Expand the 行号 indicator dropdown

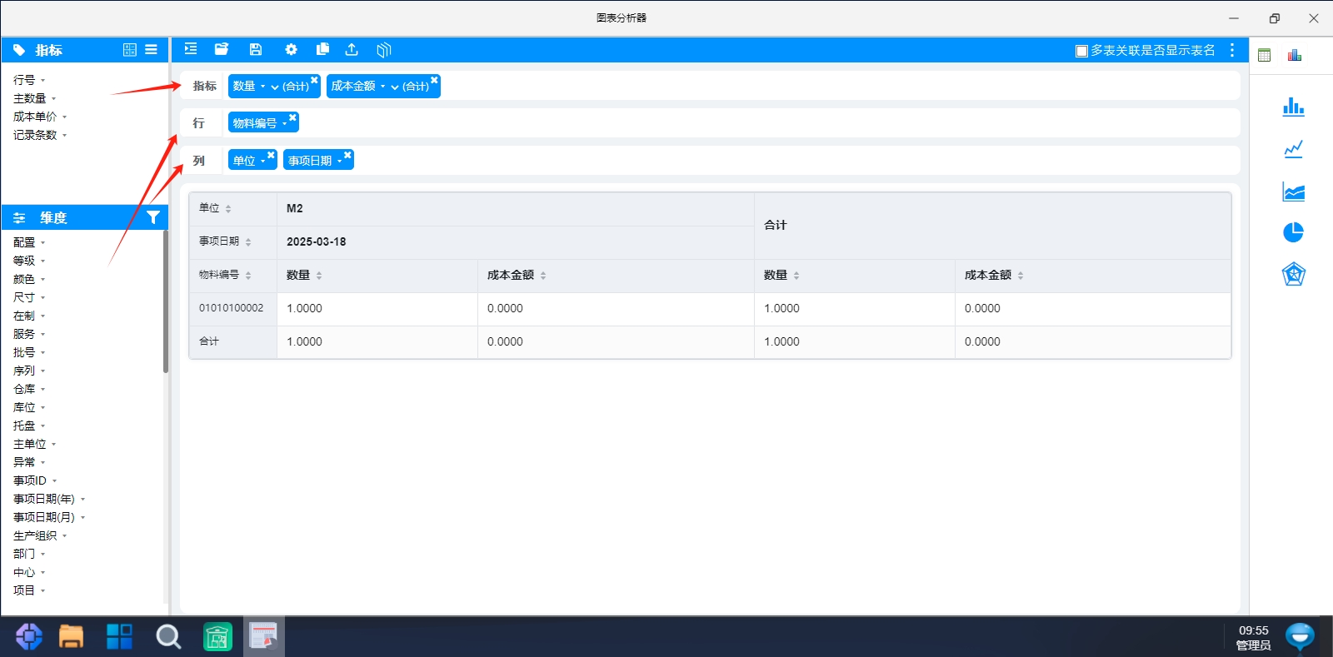click(42, 81)
